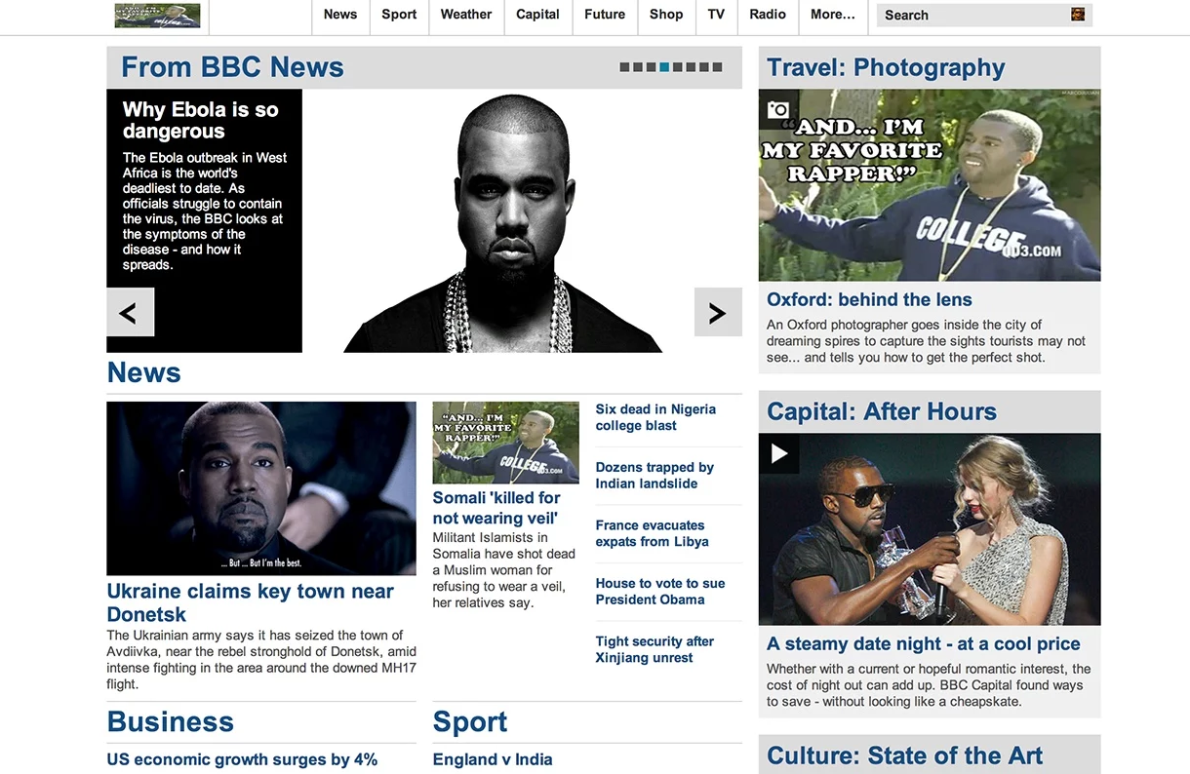Expand the More… navigation menu
This screenshot has width=1190, height=774.
point(833,15)
